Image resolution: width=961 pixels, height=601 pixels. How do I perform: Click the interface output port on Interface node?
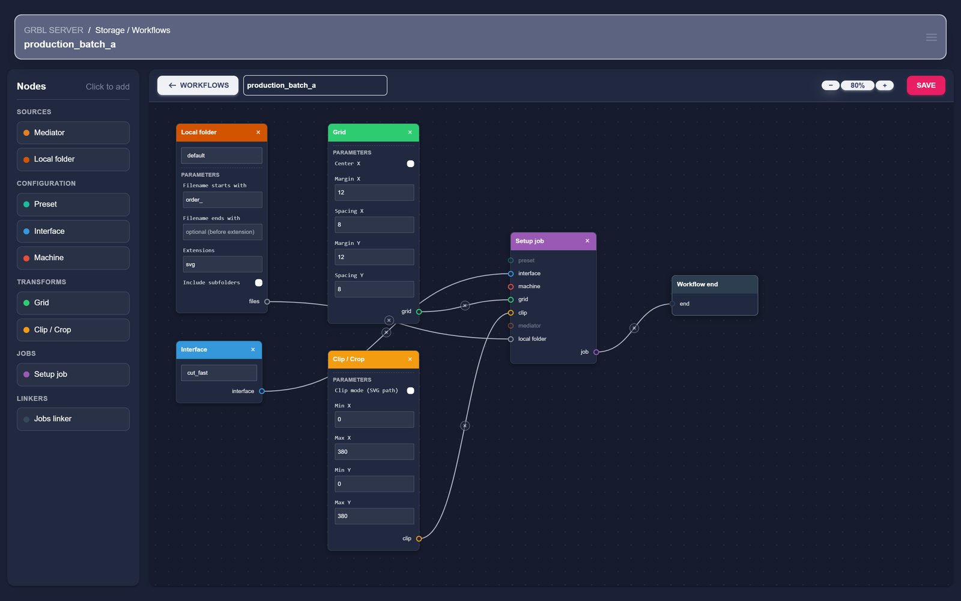262,391
